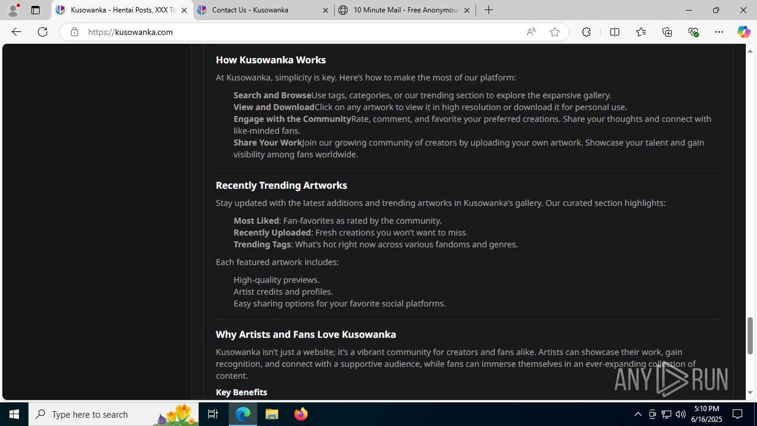Close the Contact Us tab

pos(325,10)
